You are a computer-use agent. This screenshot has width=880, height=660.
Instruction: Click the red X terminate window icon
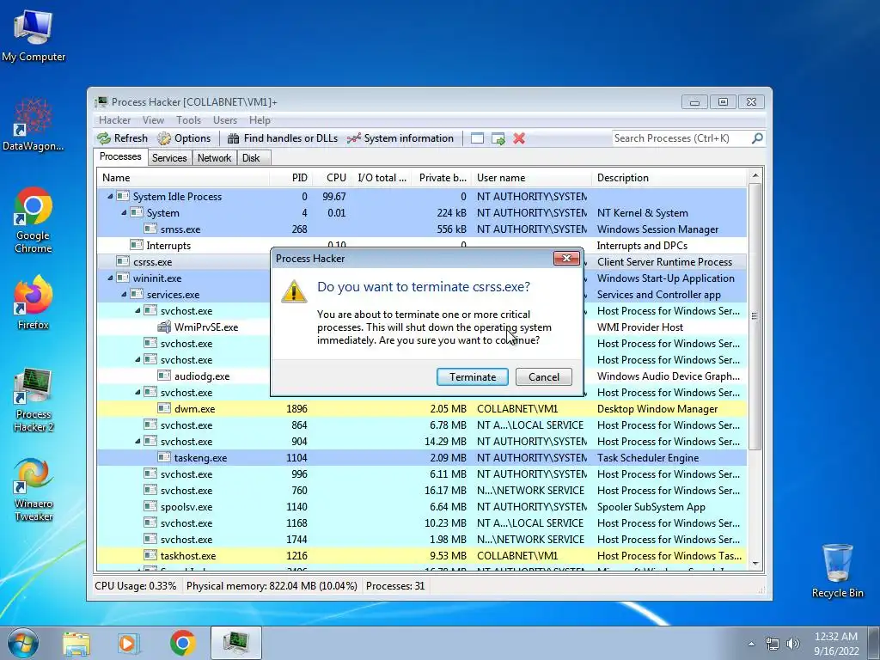(519, 138)
